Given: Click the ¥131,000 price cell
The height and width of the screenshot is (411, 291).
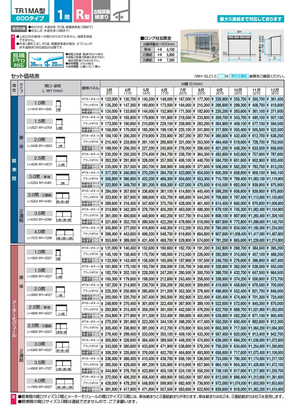Looking at the screenshot, I should 109,248.
